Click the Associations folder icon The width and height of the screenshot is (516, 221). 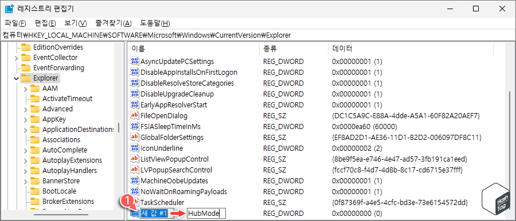35,140
